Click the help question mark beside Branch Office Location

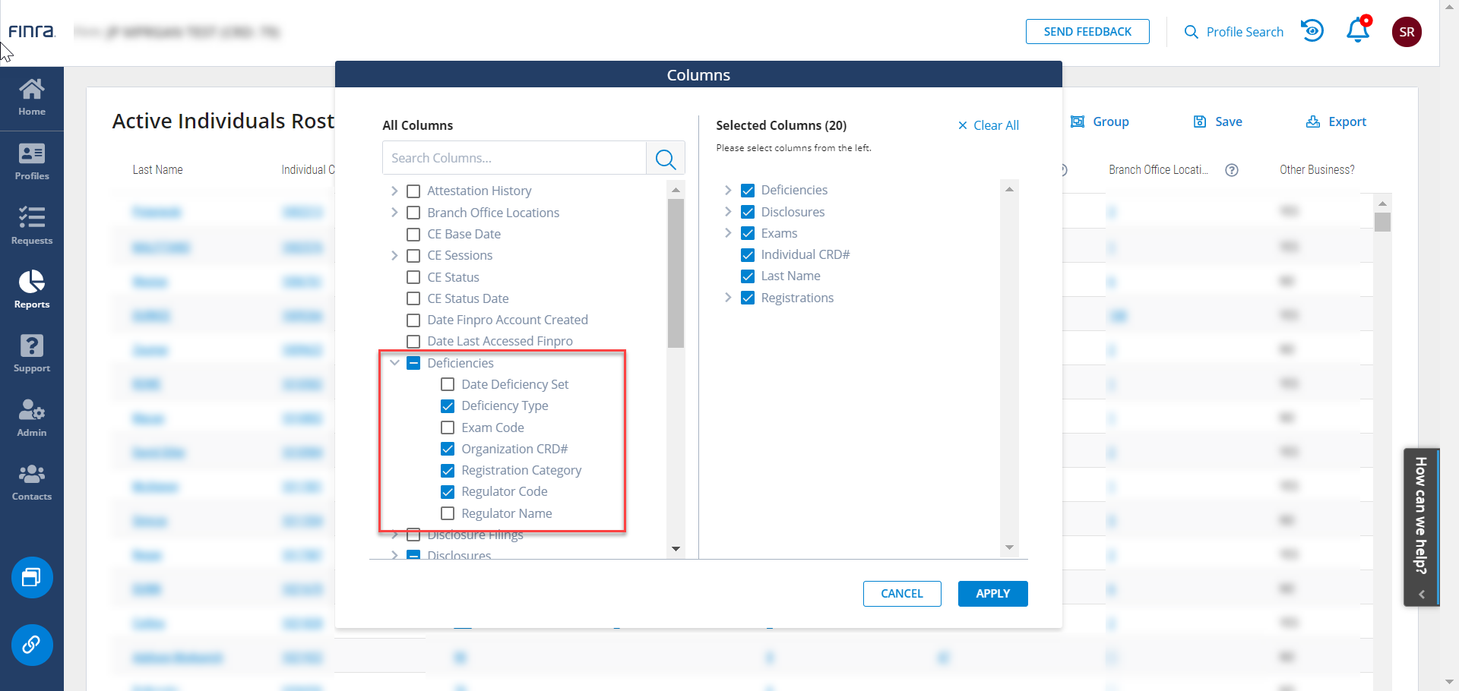tap(1232, 170)
